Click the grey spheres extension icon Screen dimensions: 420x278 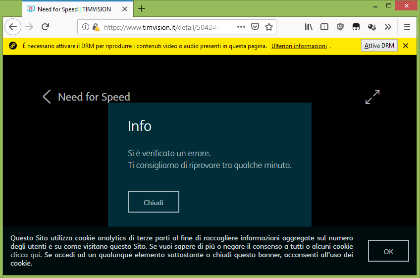372,27
